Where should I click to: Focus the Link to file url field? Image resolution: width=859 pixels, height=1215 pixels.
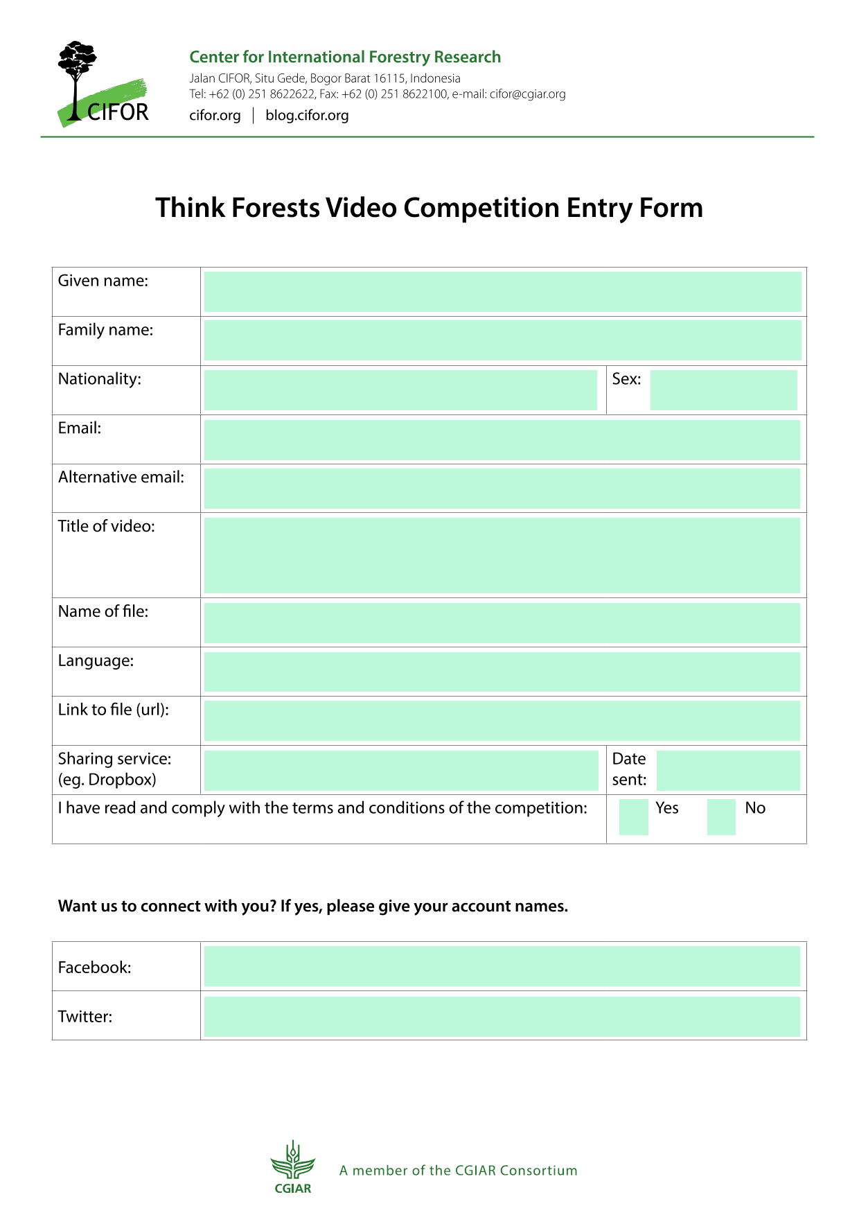[502, 721]
